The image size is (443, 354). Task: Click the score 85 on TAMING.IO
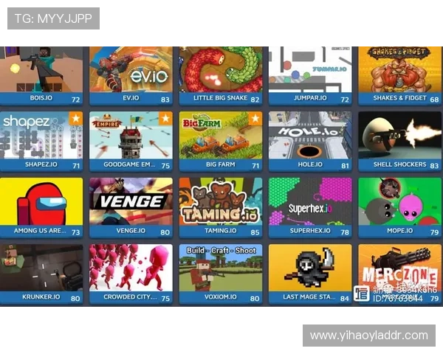coord(255,232)
